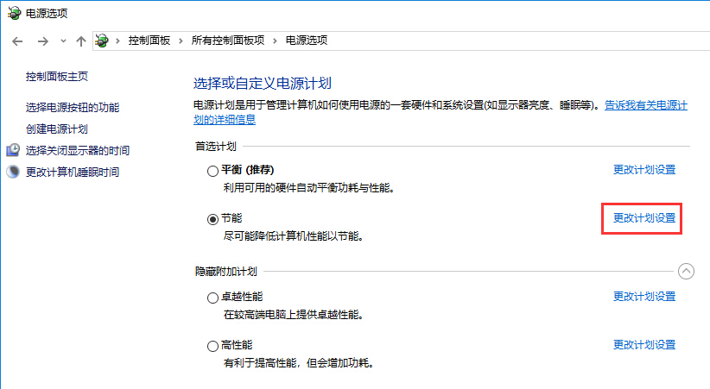Image resolution: width=710 pixels, height=389 pixels.
Task: Expand the chevron after 控制面板 breadcrumb
Action: [181, 41]
